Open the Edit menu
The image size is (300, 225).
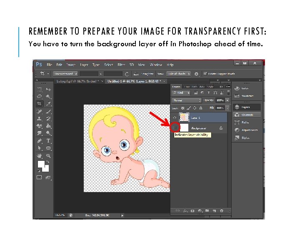pyautogui.click(x=59, y=65)
